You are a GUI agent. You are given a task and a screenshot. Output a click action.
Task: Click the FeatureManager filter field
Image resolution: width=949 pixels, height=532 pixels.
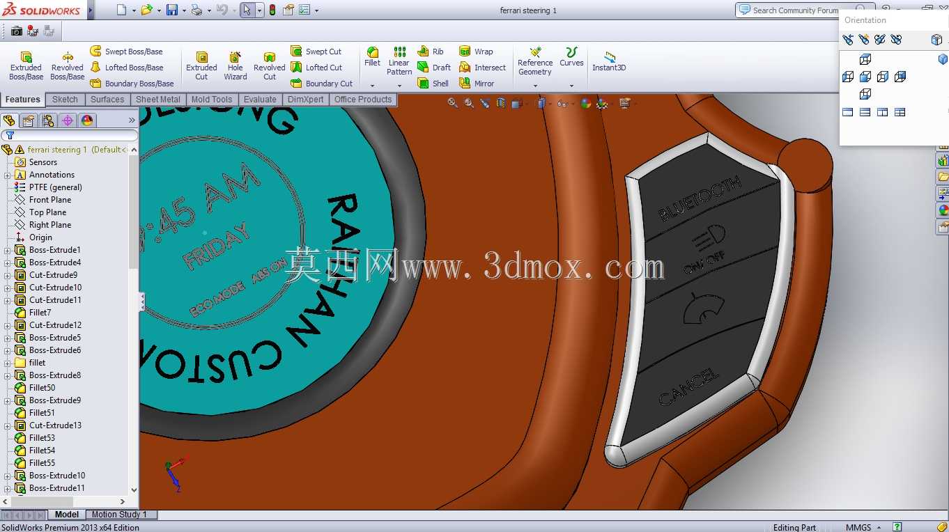tap(70, 135)
